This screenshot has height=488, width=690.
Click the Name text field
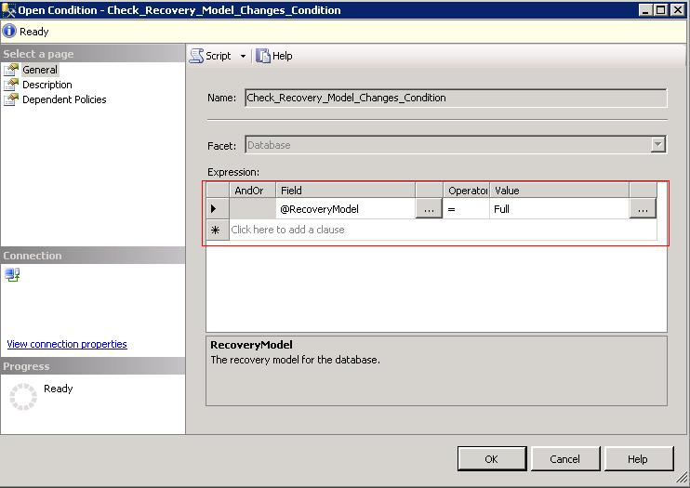click(456, 99)
